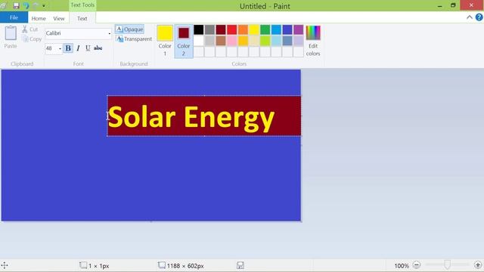Click the 100% zoom level text
The width and height of the screenshot is (484, 272).
pyautogui.click(x=402, y=265)
